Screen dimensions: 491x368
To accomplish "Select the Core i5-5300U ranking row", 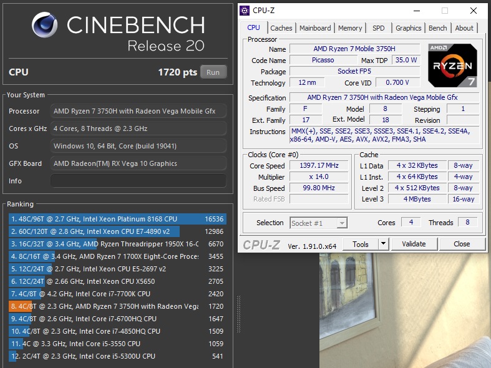I will tap(117, 356).
